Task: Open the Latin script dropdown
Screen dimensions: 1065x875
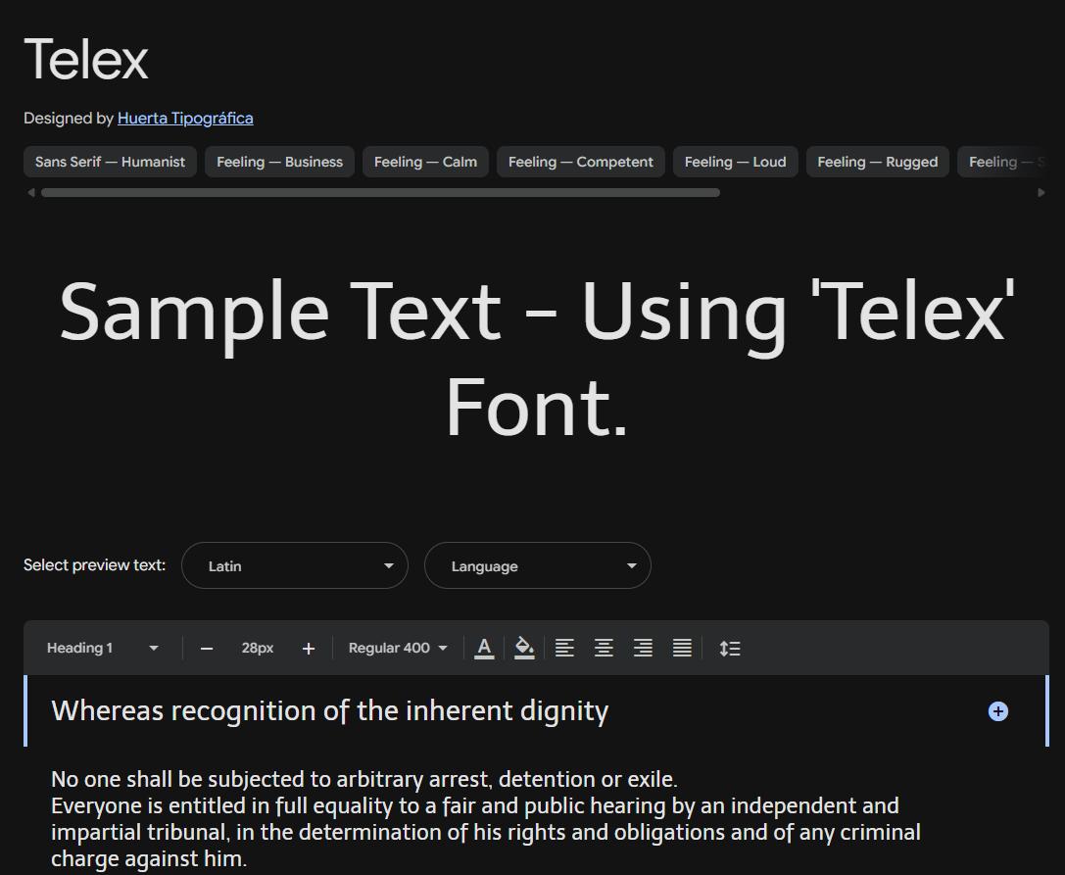Action: pos(295,566)
